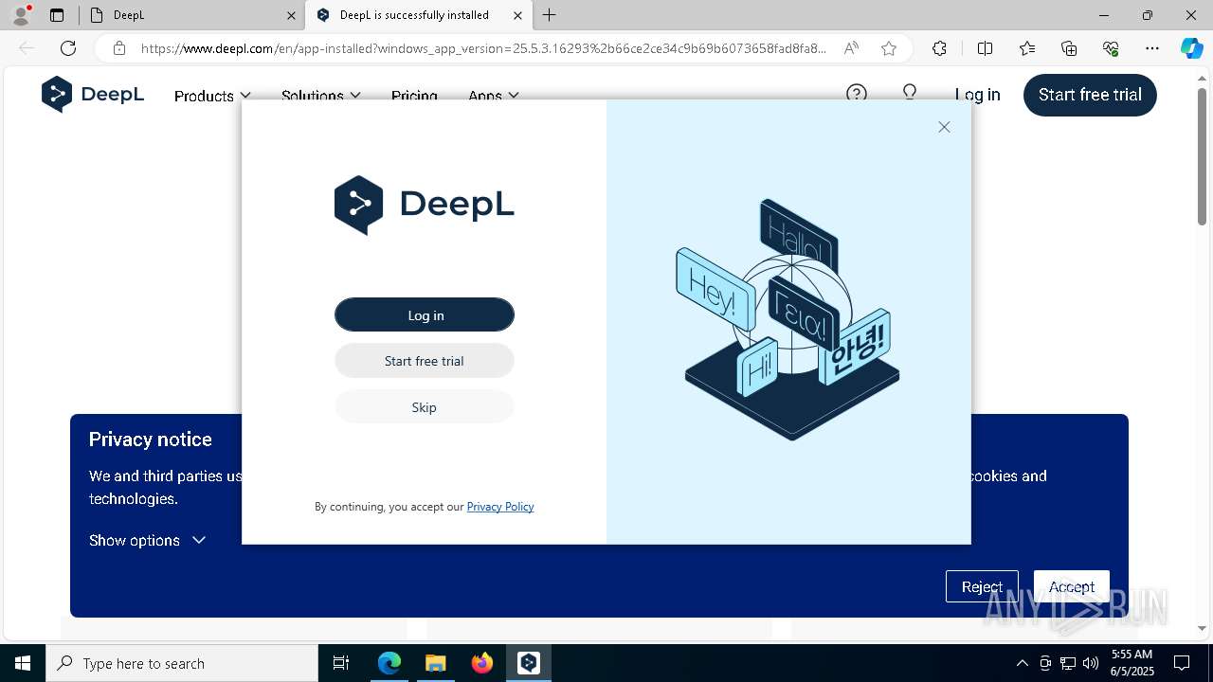1213x682 pixels.
Task: Reject cookies in the privacy notice
Action: point(982,587)
